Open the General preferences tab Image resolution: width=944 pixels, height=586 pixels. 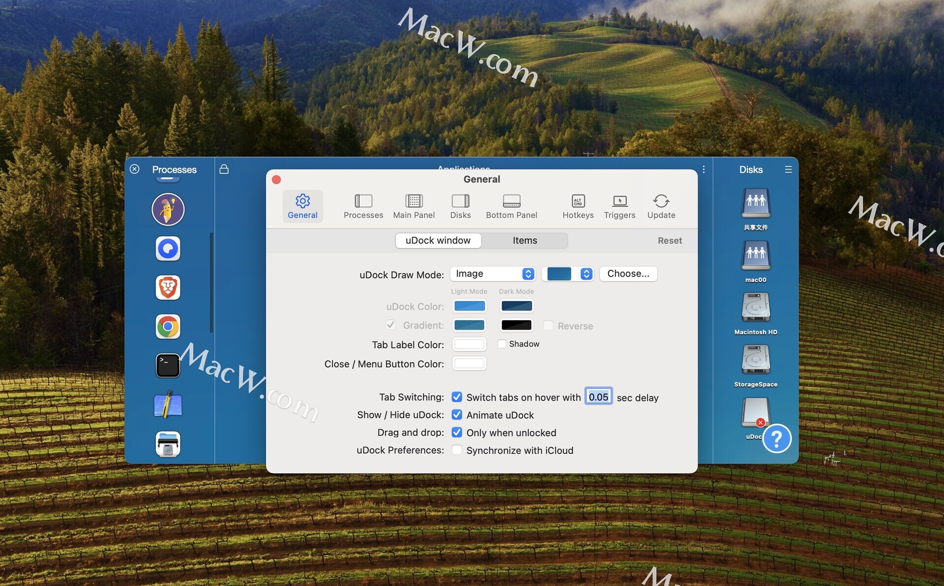click(302, 206)
